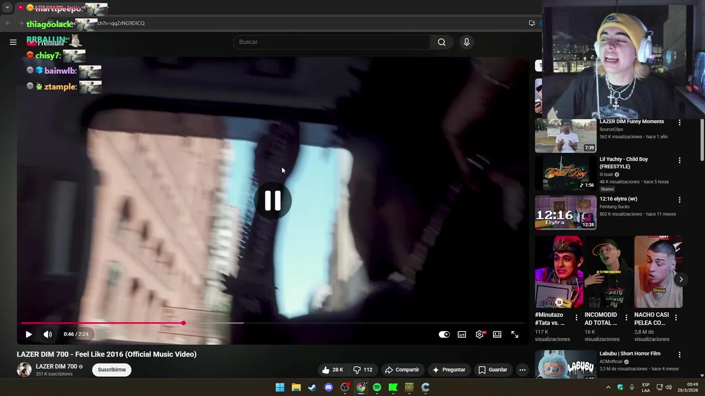The height and width of the screenshot is (396, 705).
Task: Show hidden system tray icons
Action: tap(608, 387)
